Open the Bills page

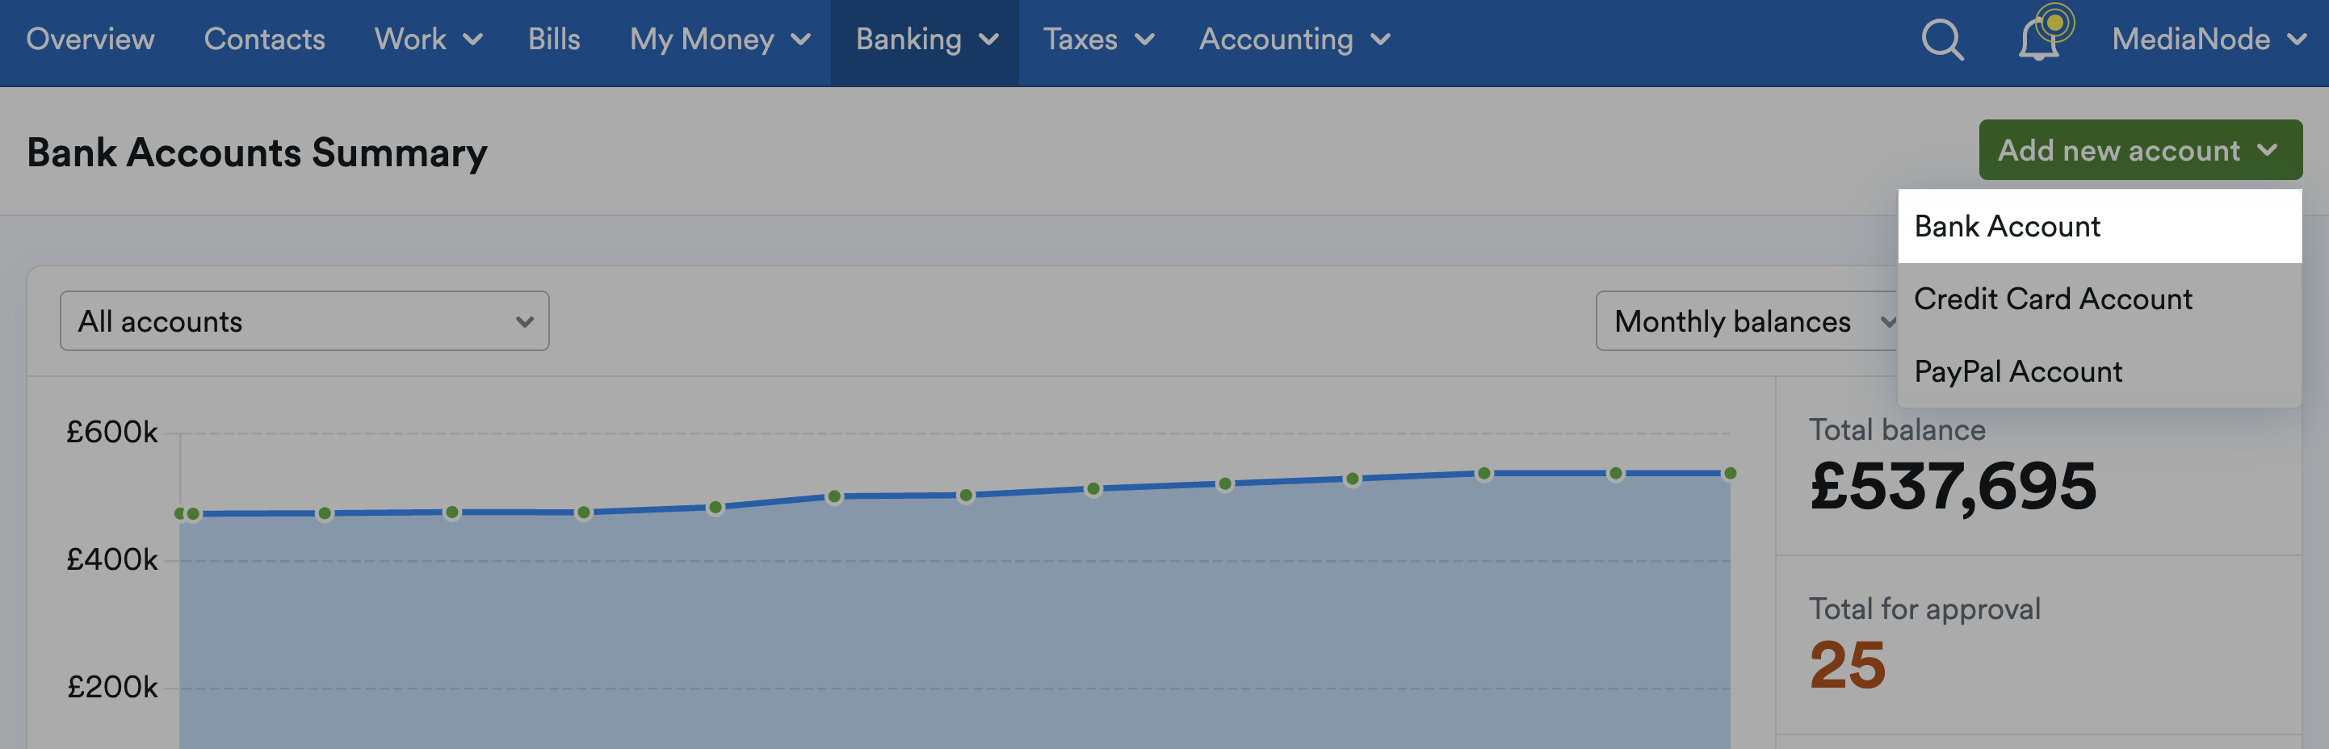coord(554,40)
